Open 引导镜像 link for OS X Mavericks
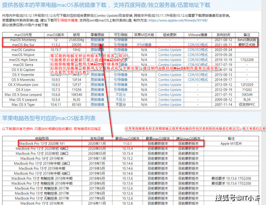This screenshot has height=205, width=266. click(121, 80)
